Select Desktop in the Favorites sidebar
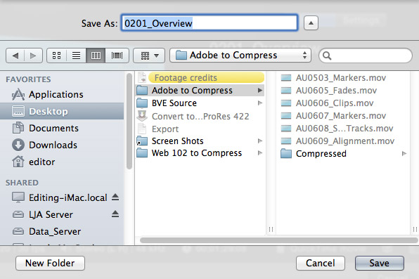 pyautogui.click(x=62, y=111)
